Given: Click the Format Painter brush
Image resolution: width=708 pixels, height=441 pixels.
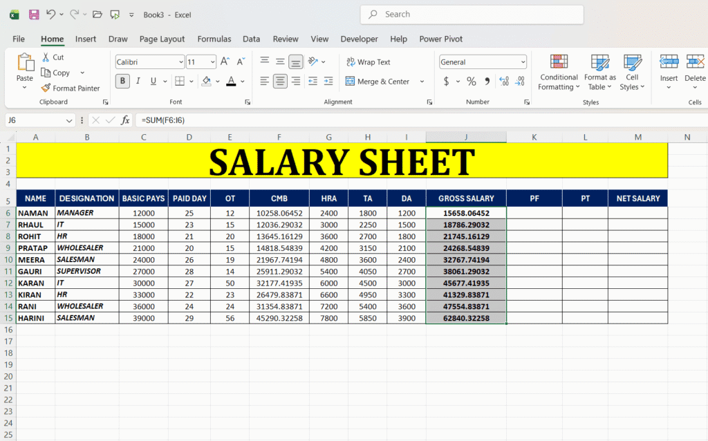Looking at the screenshot, I should [46, 88].
